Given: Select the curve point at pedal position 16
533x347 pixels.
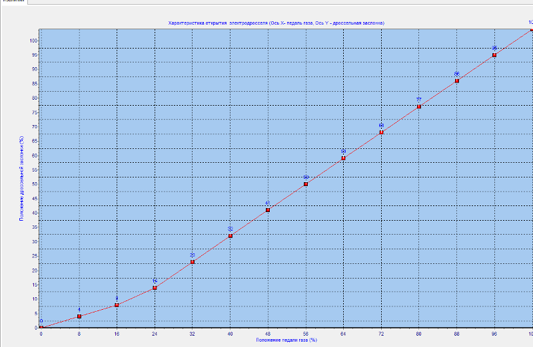Looking at the screenshot, I should [x=117, y=305].
